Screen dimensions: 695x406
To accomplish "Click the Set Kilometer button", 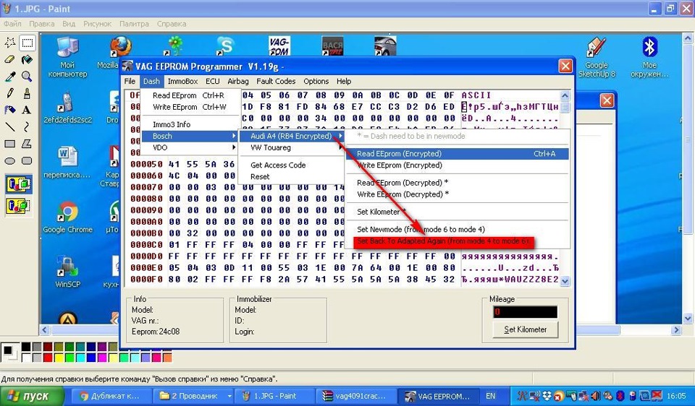I will click(526, 329).
